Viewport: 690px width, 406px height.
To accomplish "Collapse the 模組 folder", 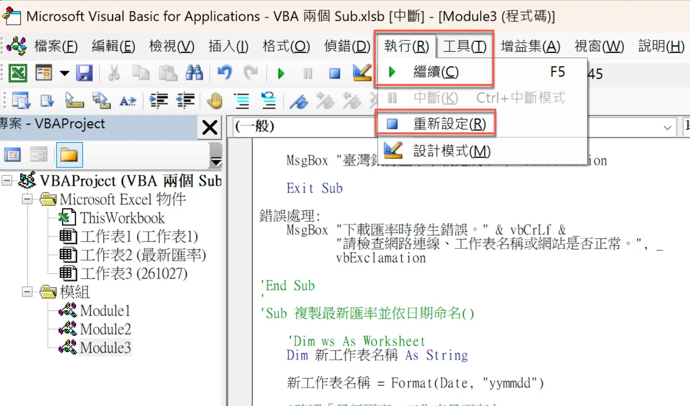I will click(x=27, y=292).
